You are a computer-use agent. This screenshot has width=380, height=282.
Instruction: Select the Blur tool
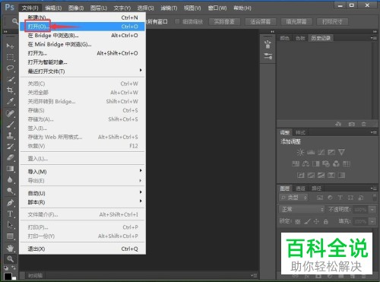10,179
